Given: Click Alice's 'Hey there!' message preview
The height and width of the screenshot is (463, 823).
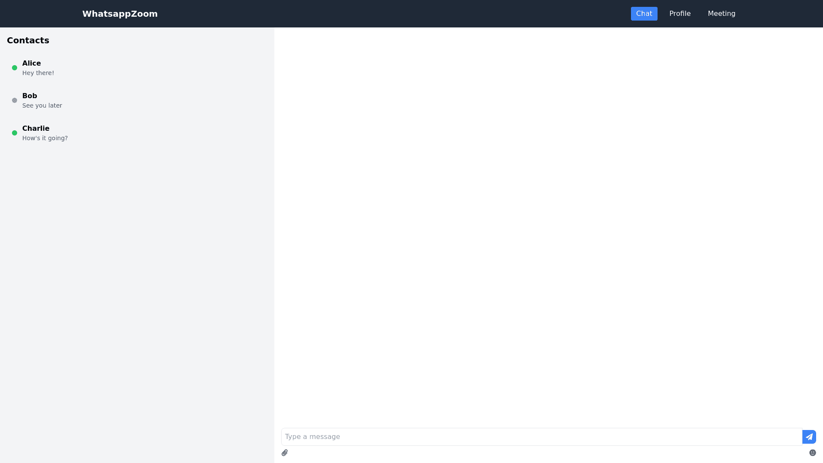Looking at the screenshot, I should click(x=38, y=73).
